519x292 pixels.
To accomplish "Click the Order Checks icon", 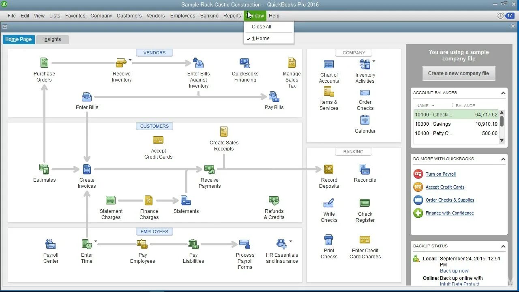I will [x=365, y=93].
